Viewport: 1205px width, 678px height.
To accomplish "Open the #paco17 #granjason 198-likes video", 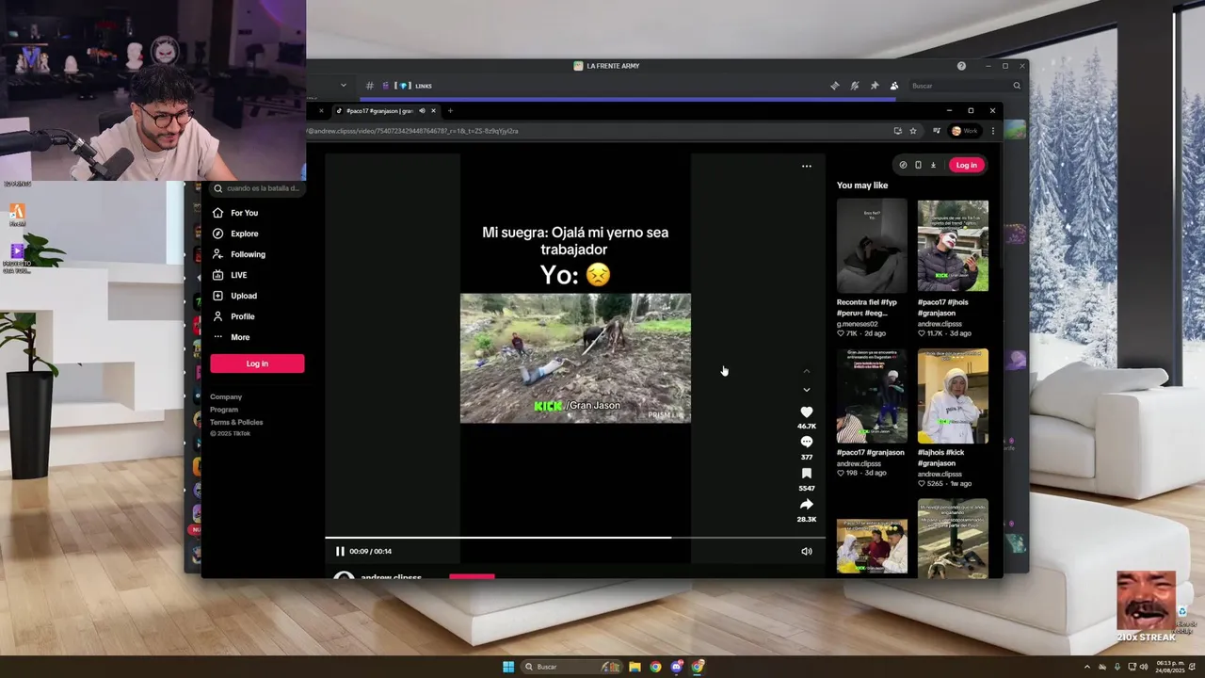I will [x=872, y=396].
